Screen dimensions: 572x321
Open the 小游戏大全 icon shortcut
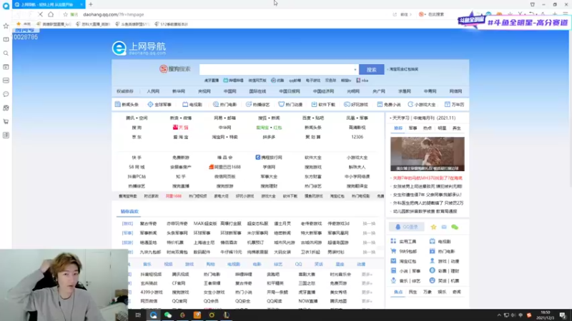click(422, 104)
